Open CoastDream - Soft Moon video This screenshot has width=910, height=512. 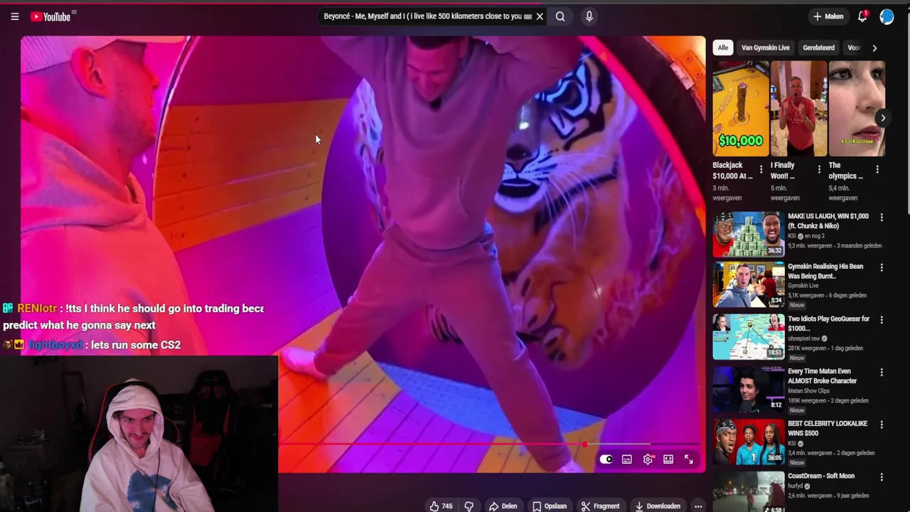[821, 476]
